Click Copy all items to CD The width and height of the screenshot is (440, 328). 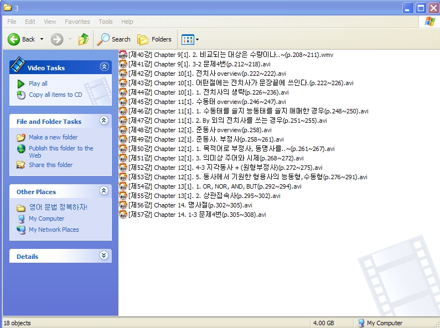[55, 95]
